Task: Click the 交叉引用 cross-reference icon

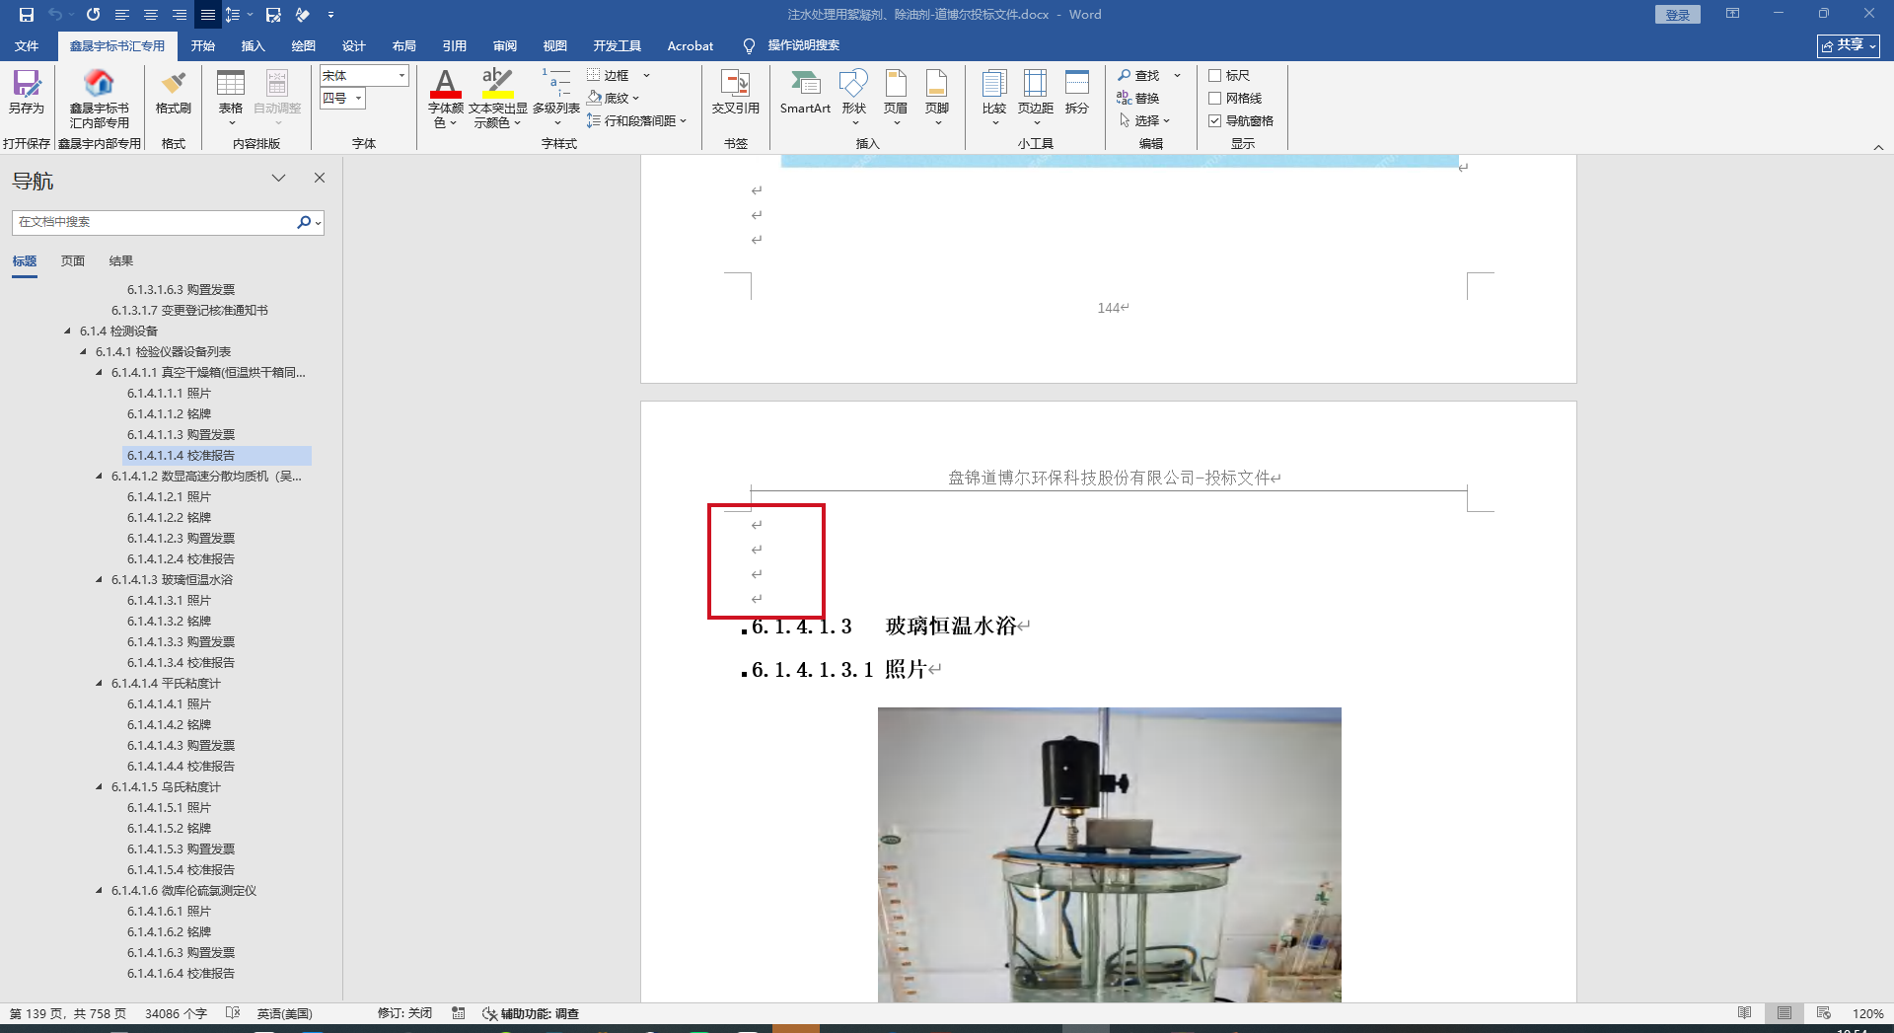Action: [x=736, y=92]
